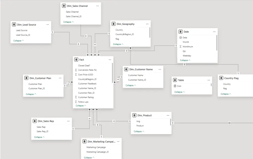Open more options menu on Dim_Geography

(147, 24)
